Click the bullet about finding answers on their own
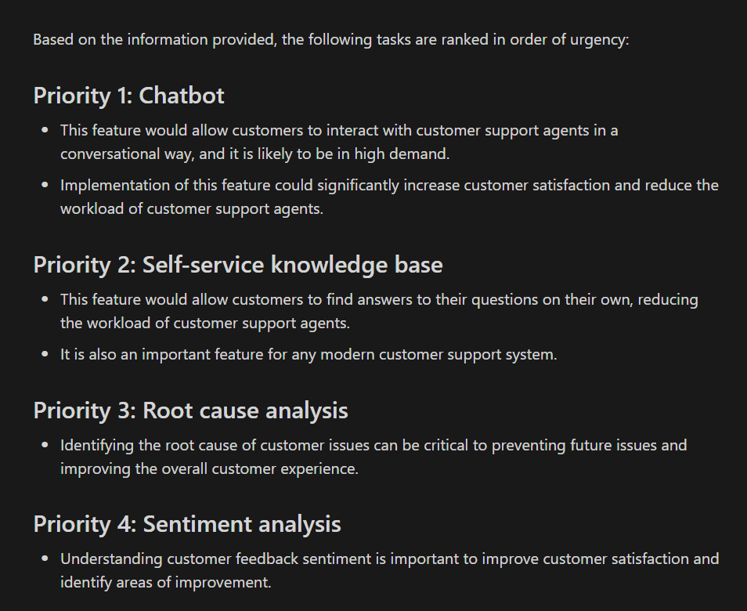747x611 pixels. click(x=379, y=311)
